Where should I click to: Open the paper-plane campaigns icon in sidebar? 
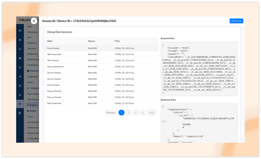(x=20, y=76)
